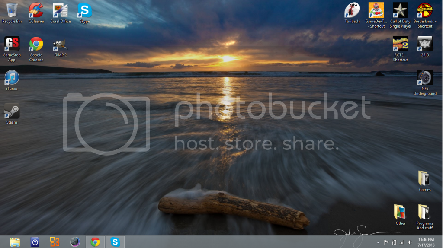Show hidden system tray icons arrow
This screenshot has width=443, height=248.
378,242
